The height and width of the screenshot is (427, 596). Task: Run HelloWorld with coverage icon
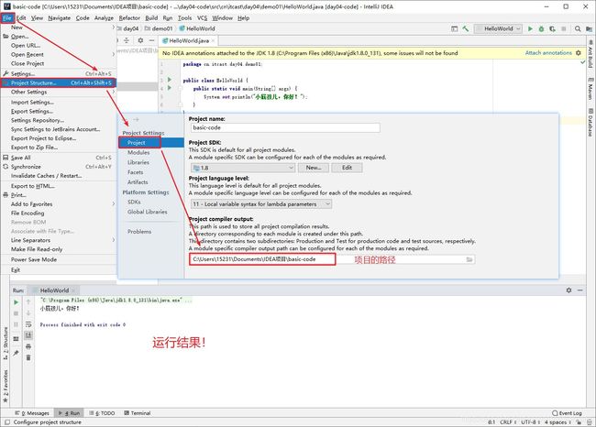(552, 28)
